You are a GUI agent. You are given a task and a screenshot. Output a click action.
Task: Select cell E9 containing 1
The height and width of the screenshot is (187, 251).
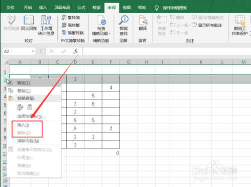(x=93, y=136)
